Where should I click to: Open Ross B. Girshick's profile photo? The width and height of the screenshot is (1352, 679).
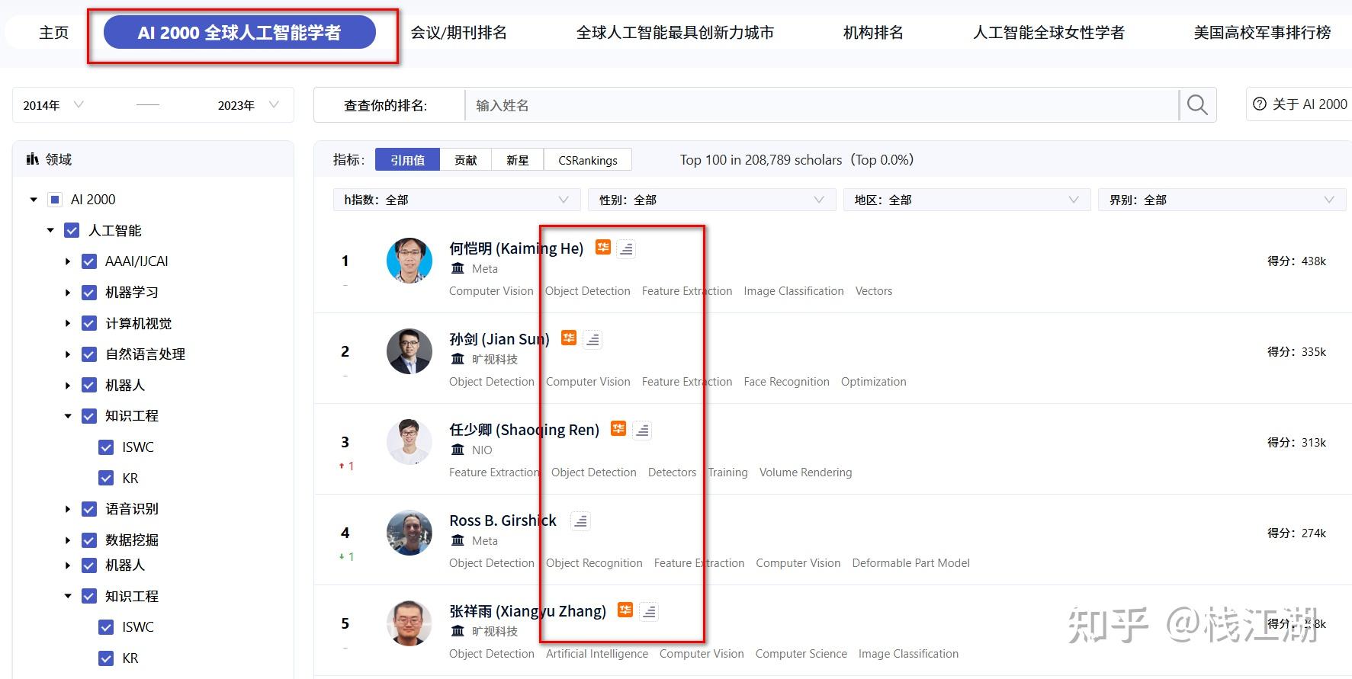pyautogui.click(x=409, y=533)
